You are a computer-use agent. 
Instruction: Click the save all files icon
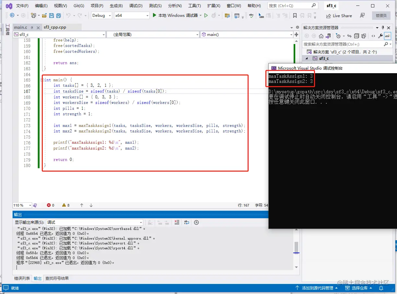click(59, 15)
